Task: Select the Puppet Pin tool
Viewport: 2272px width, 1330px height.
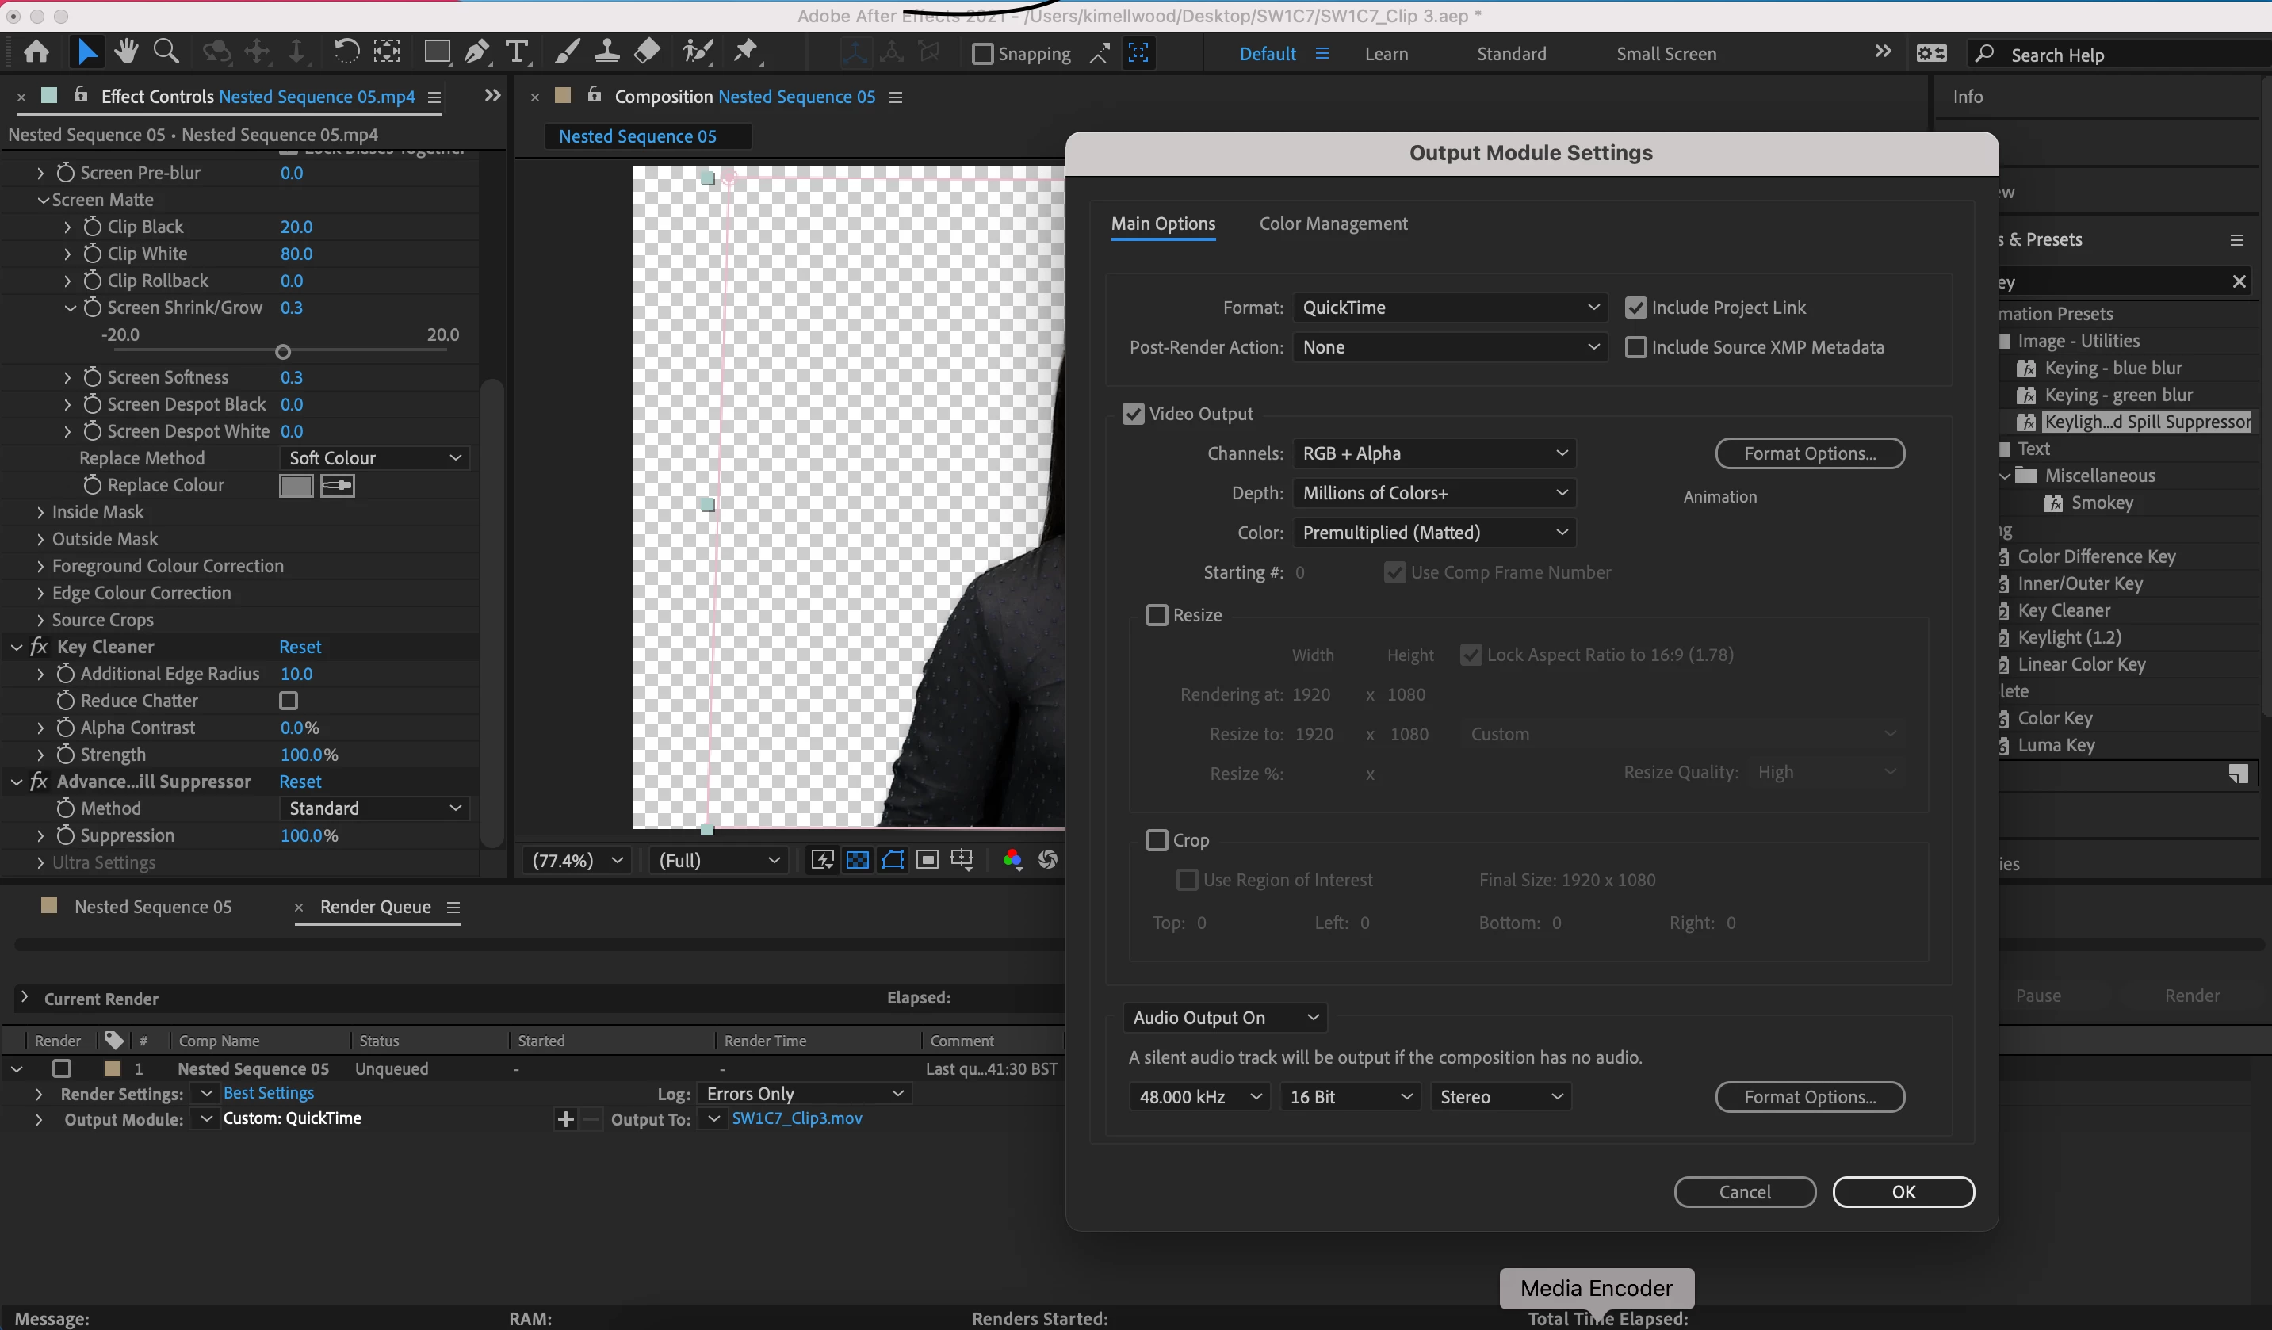Action: point(744,52)
